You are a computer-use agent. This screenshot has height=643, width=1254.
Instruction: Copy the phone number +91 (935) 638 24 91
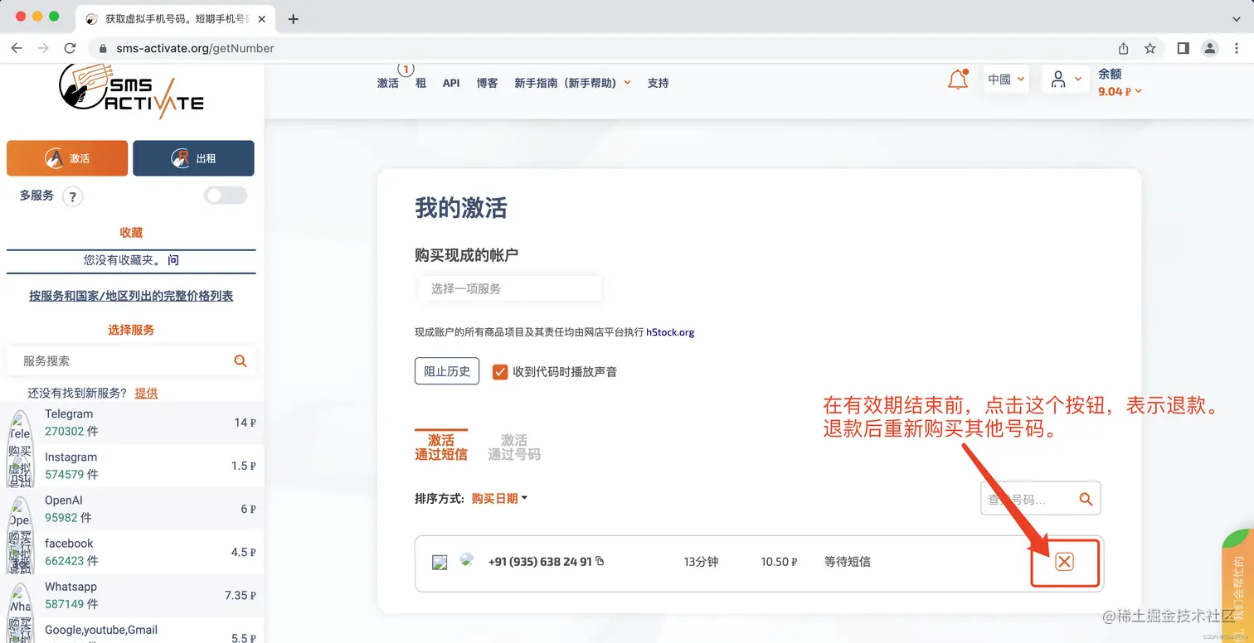pos(600,561)
